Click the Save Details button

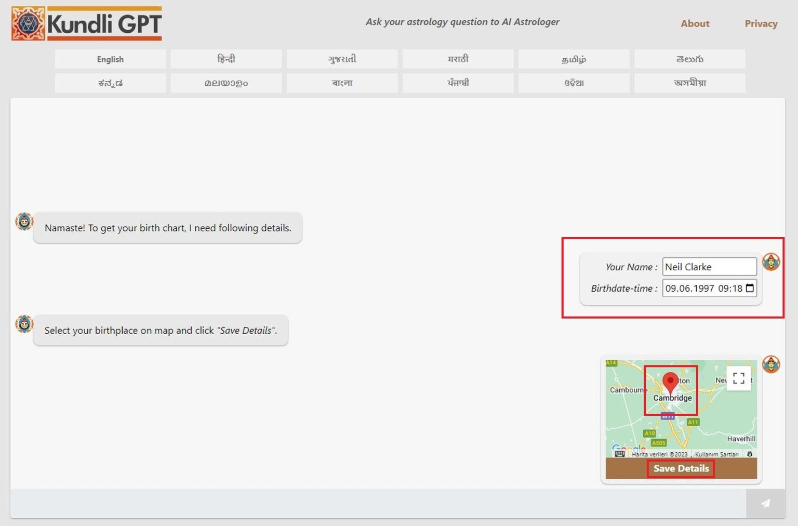681,468
